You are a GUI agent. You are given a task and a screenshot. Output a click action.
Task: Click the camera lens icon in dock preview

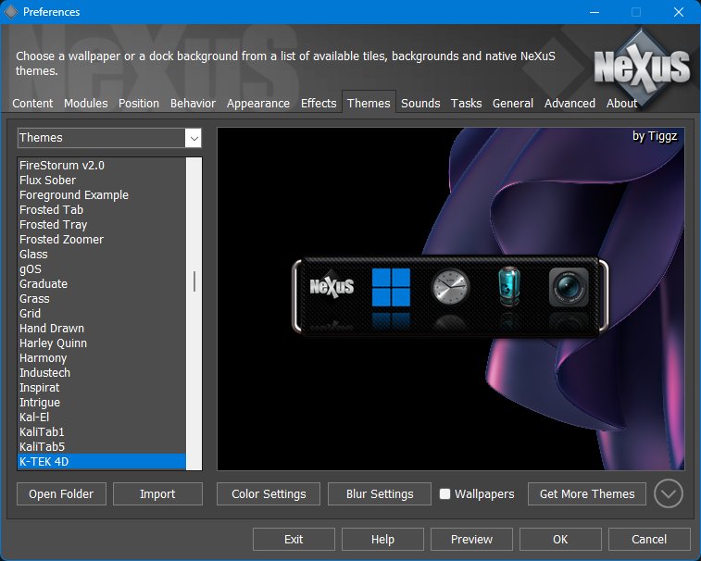click(569, 287)
